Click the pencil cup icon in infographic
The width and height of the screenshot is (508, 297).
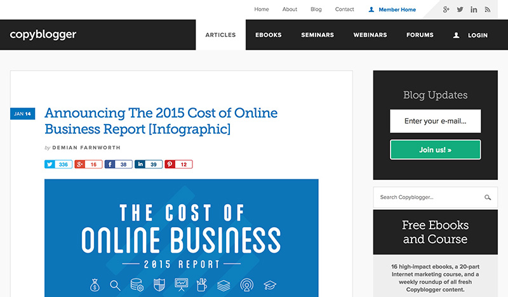(x=202, y=285)
